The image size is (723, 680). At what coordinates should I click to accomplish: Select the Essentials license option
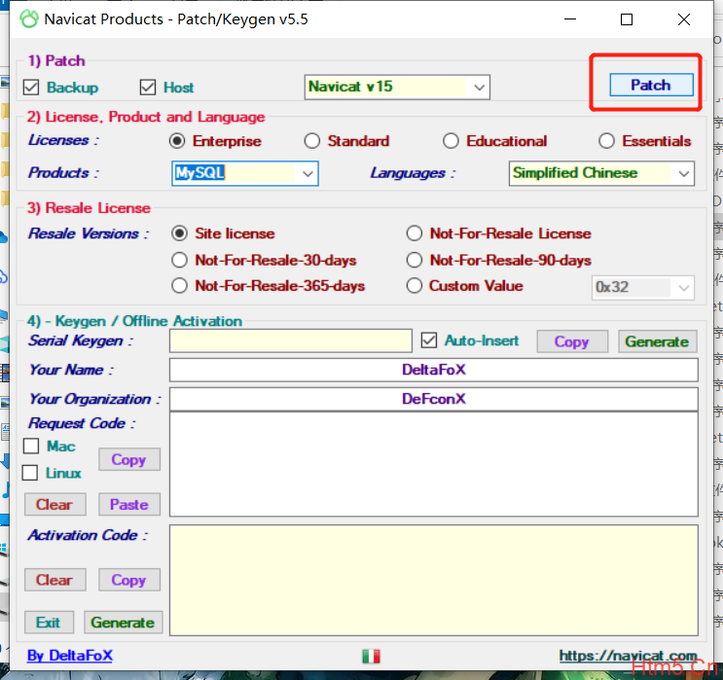[606, 141]
